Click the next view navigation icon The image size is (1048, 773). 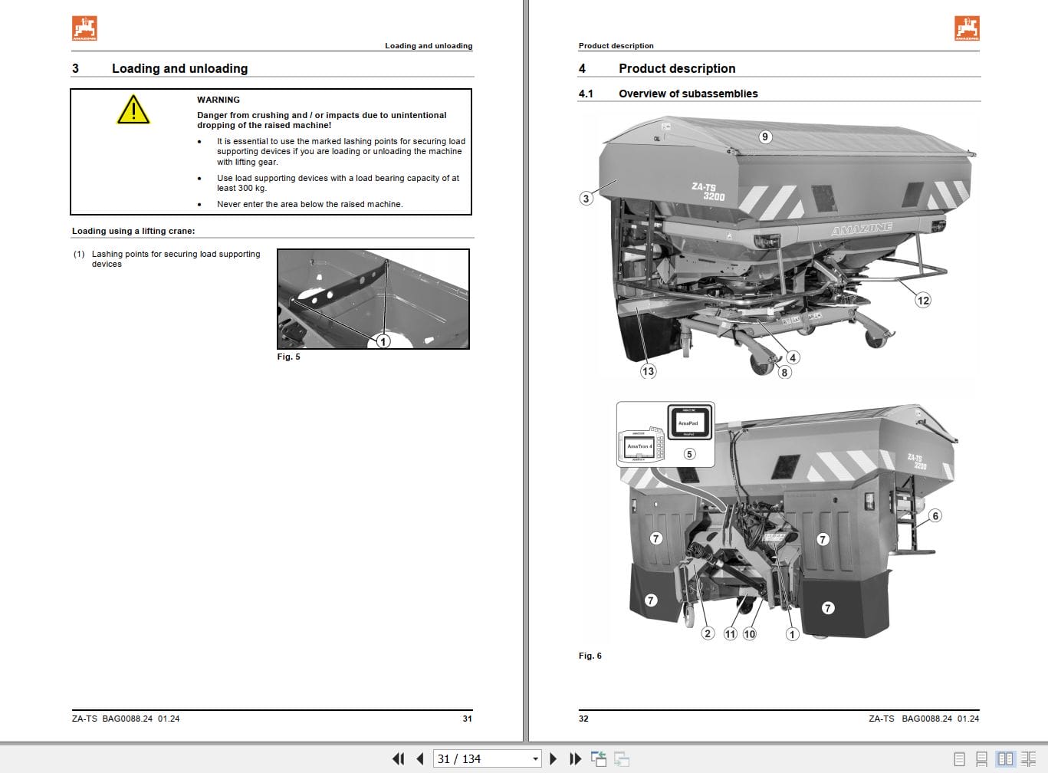click(x=622, y=758)
